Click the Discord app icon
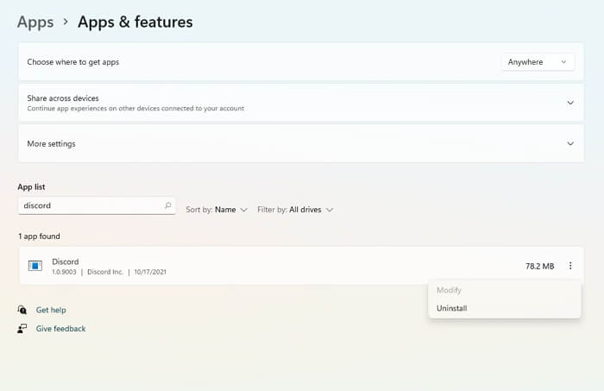The width and height of the screenshot is (604, 391). point(35,266)
